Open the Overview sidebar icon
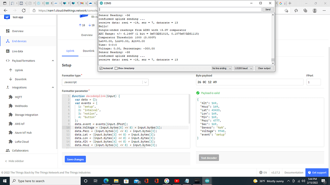This screenshot has width=330, height=185. click(8, 31)
